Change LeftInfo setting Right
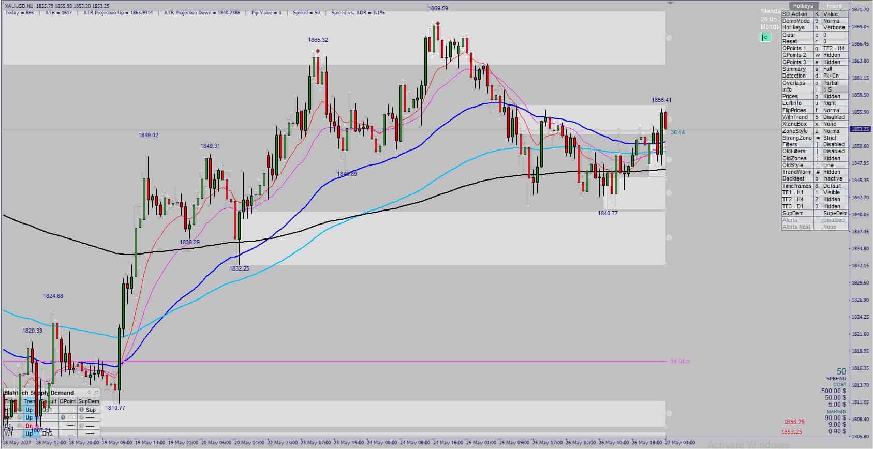873x449 pixels. (835, 103)
